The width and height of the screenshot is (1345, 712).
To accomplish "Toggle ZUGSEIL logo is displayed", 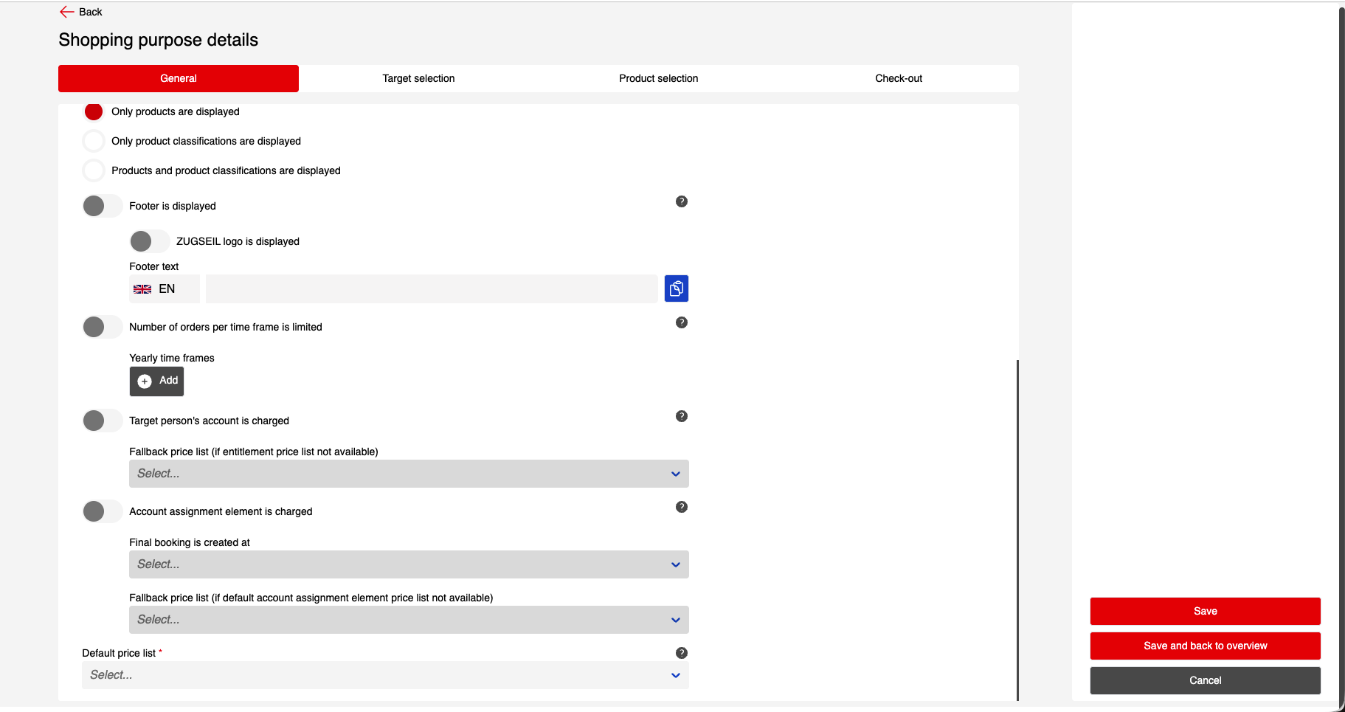I will coord(149,242).
